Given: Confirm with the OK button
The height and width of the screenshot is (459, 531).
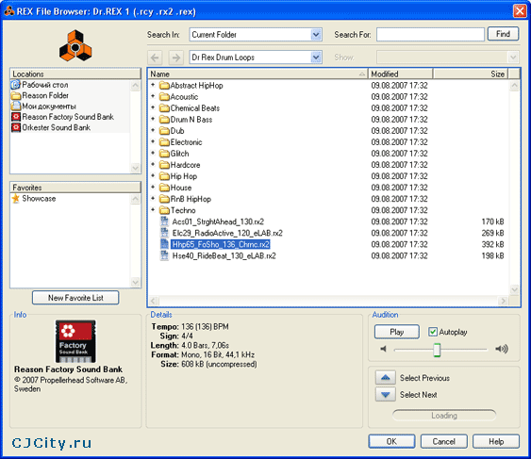Looking at the screenshot, I should pos(391,441).
